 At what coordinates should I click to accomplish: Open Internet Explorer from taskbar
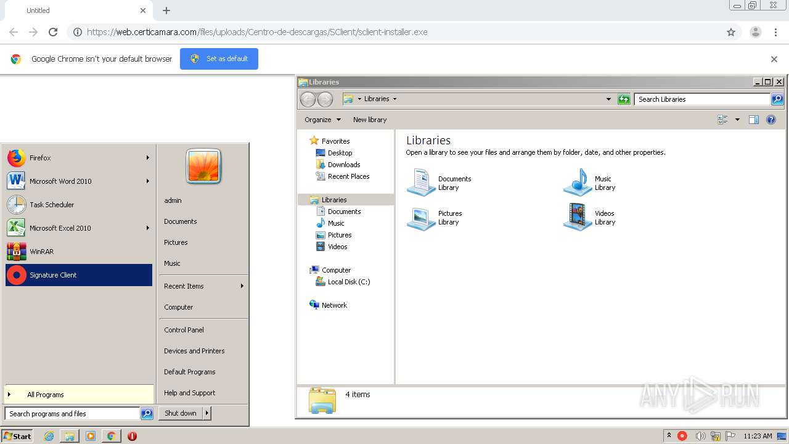click(49, 436)
